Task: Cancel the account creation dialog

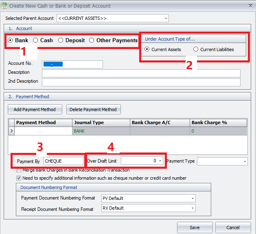Action: click(233, 228)
